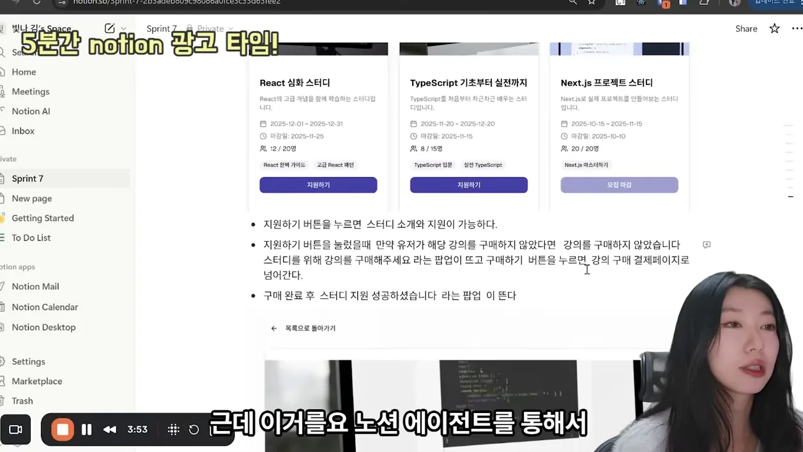803x452 pixels.
Task: Open Notion Calendar app
Action: click(45, 307)
